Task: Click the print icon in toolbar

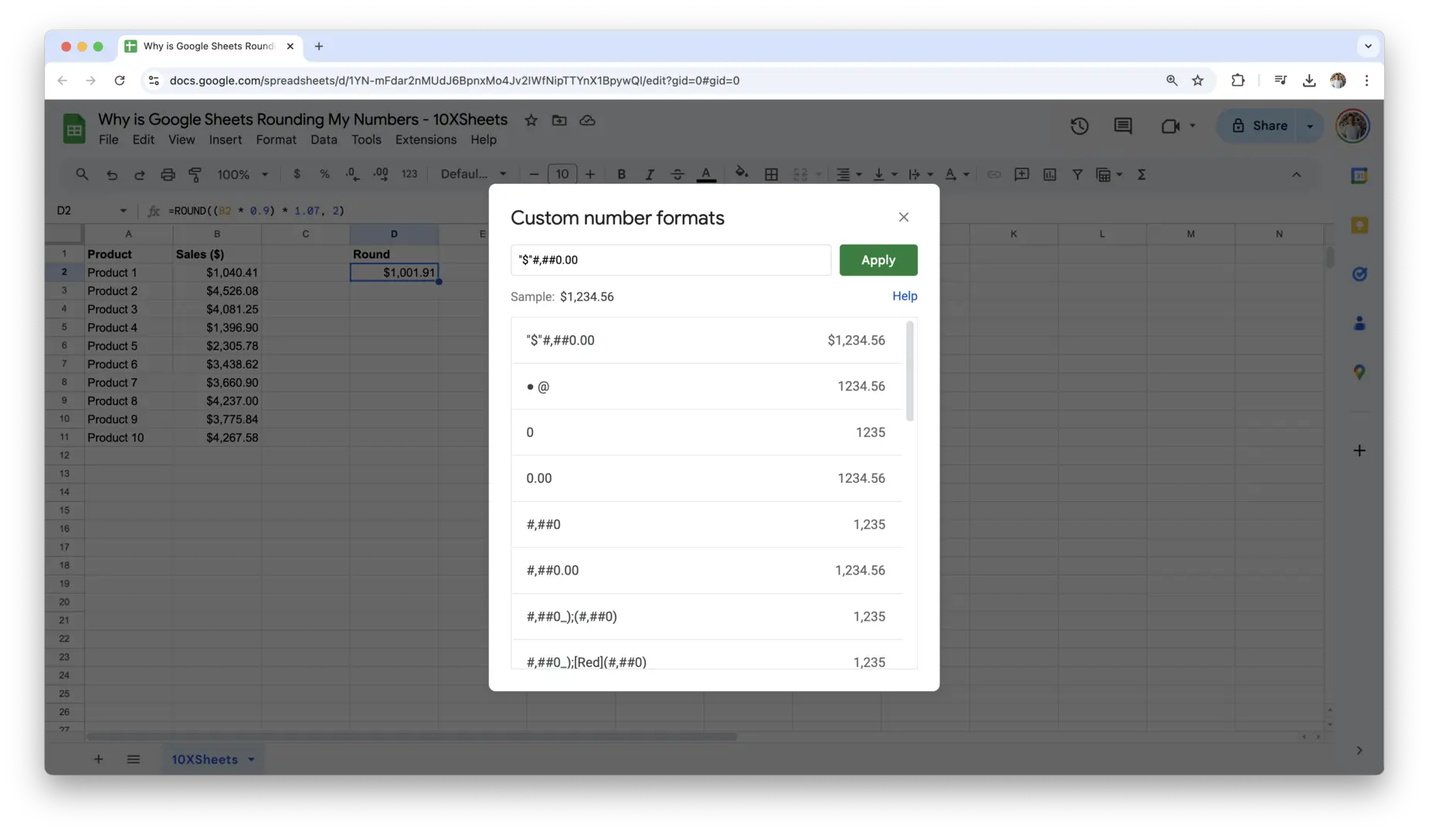Action: click(x=168, y=175)
